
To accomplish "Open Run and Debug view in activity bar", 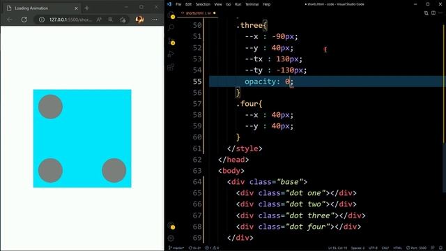I will pos(171,54).
